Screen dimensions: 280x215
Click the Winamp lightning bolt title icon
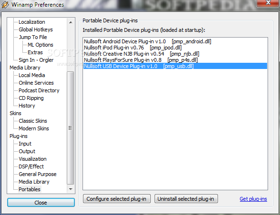coord(5,5)
